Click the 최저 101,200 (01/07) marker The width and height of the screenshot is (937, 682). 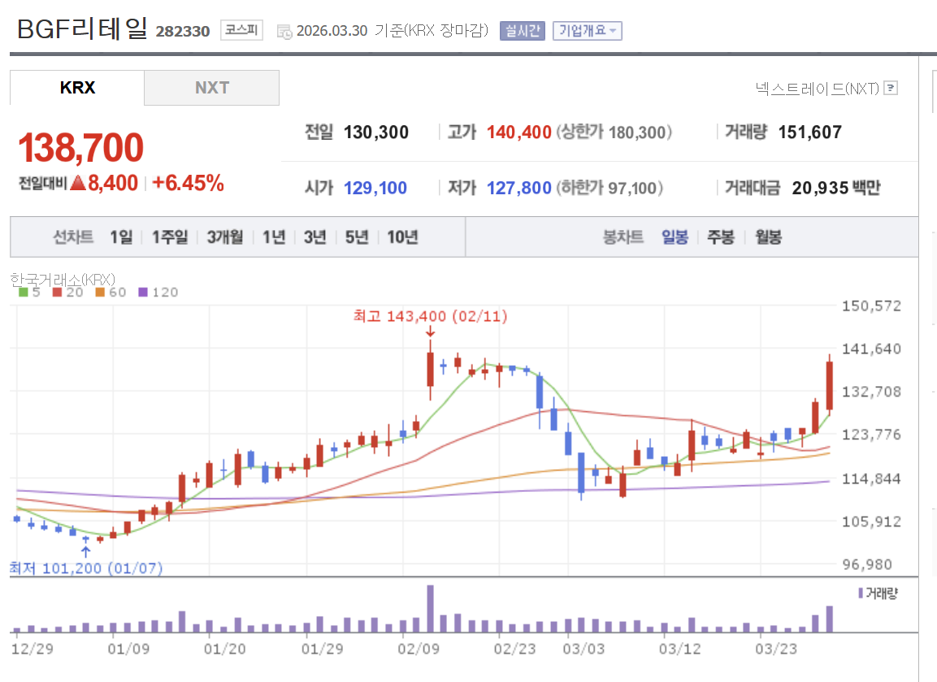point(86,568)
